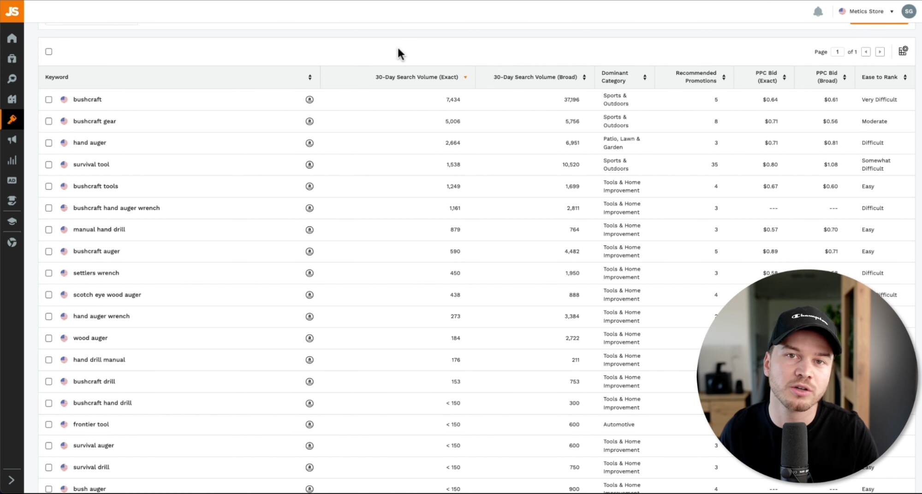Sort by 30-Day Search Volume (Broad)
Screen dimensions: 922x494
584,77
